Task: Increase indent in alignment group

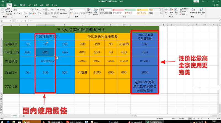Action: 54,13
